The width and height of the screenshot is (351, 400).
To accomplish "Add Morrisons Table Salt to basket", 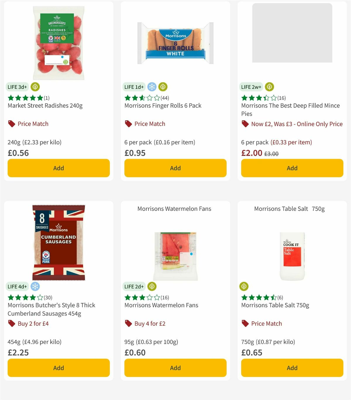I will (x=292, y=368).
